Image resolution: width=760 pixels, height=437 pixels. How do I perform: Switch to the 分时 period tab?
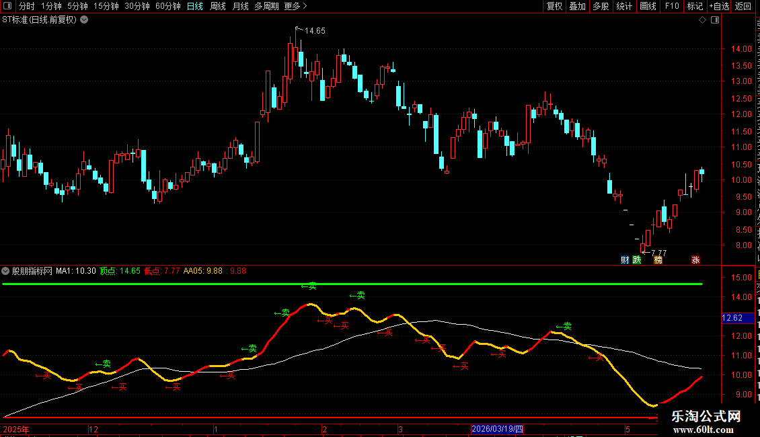click(x=27, y=6)
